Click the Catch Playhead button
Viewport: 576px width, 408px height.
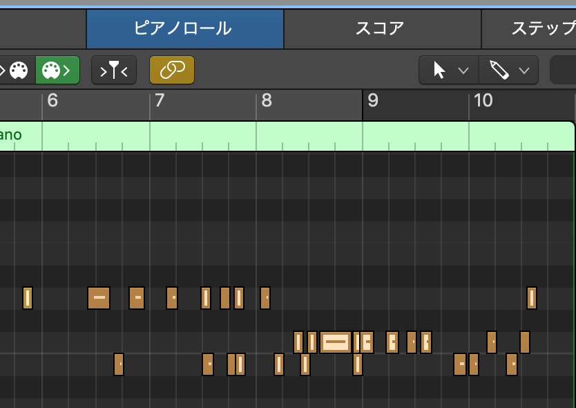point(114,70)
